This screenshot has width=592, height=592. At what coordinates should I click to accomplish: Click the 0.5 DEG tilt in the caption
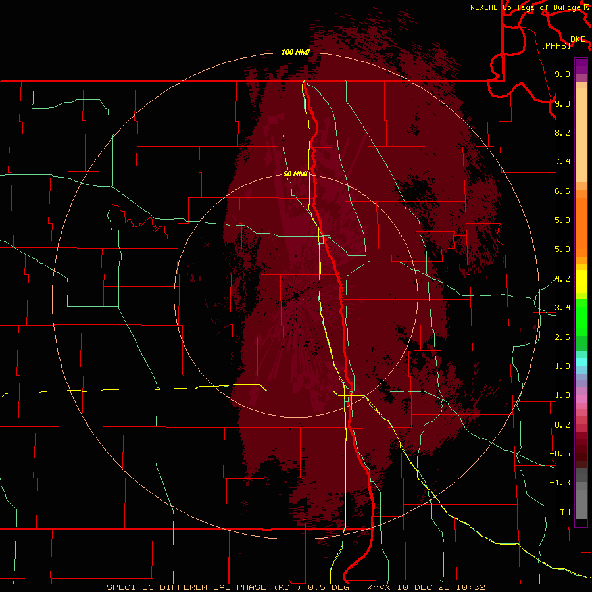[328, 587]
